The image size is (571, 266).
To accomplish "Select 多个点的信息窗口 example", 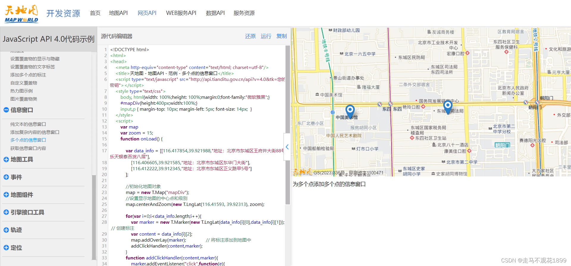I will pos(28,140).
